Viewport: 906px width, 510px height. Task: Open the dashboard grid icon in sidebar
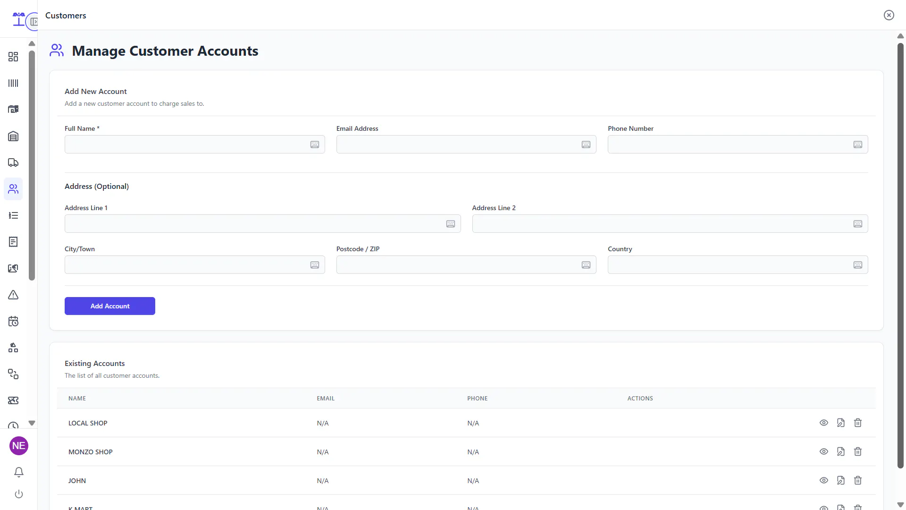[x=13, y=57]
